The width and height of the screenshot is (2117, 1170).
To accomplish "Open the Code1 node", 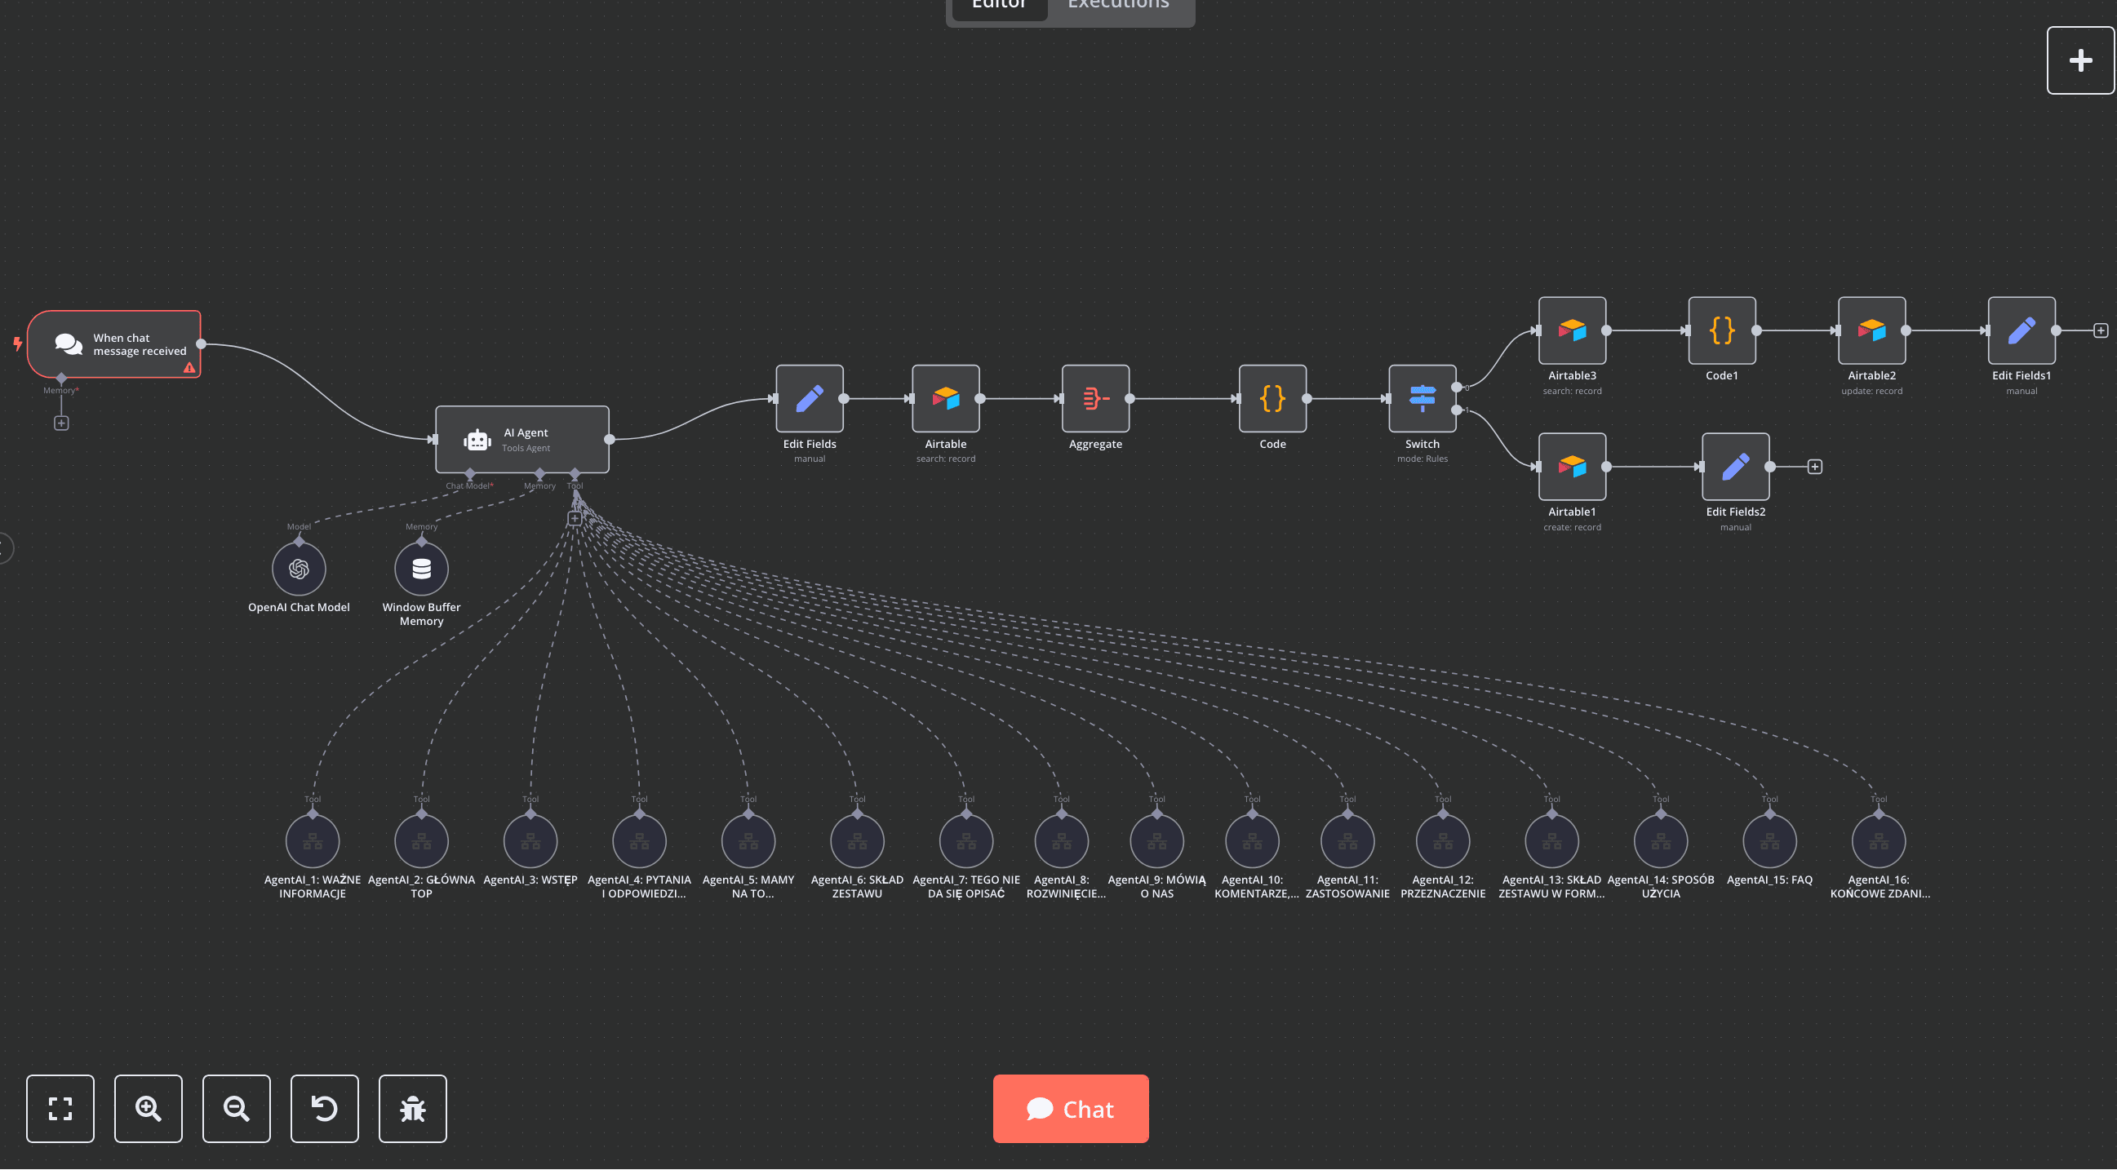I will click(1722, 330).
